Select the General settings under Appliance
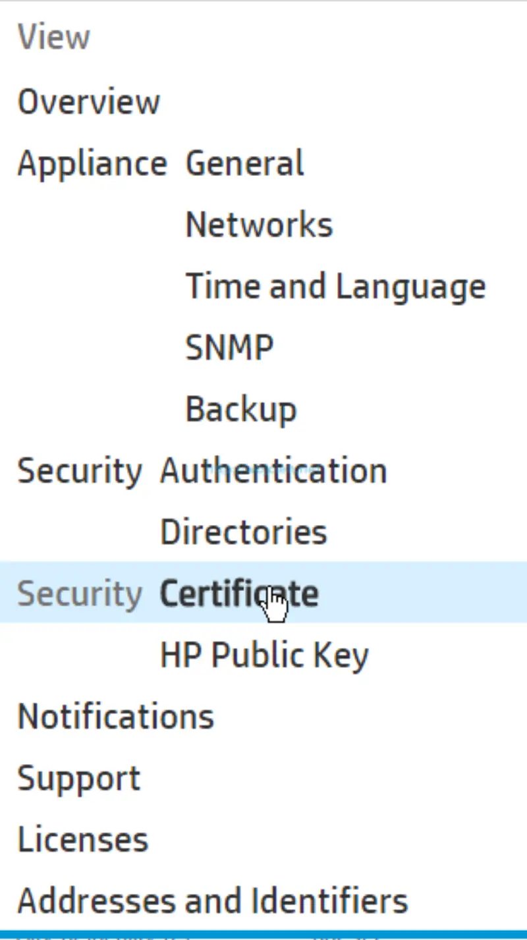This screenshot has width=527, height=940. [244, 163]
